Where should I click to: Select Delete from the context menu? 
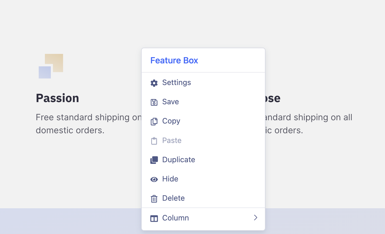point(174,198)
